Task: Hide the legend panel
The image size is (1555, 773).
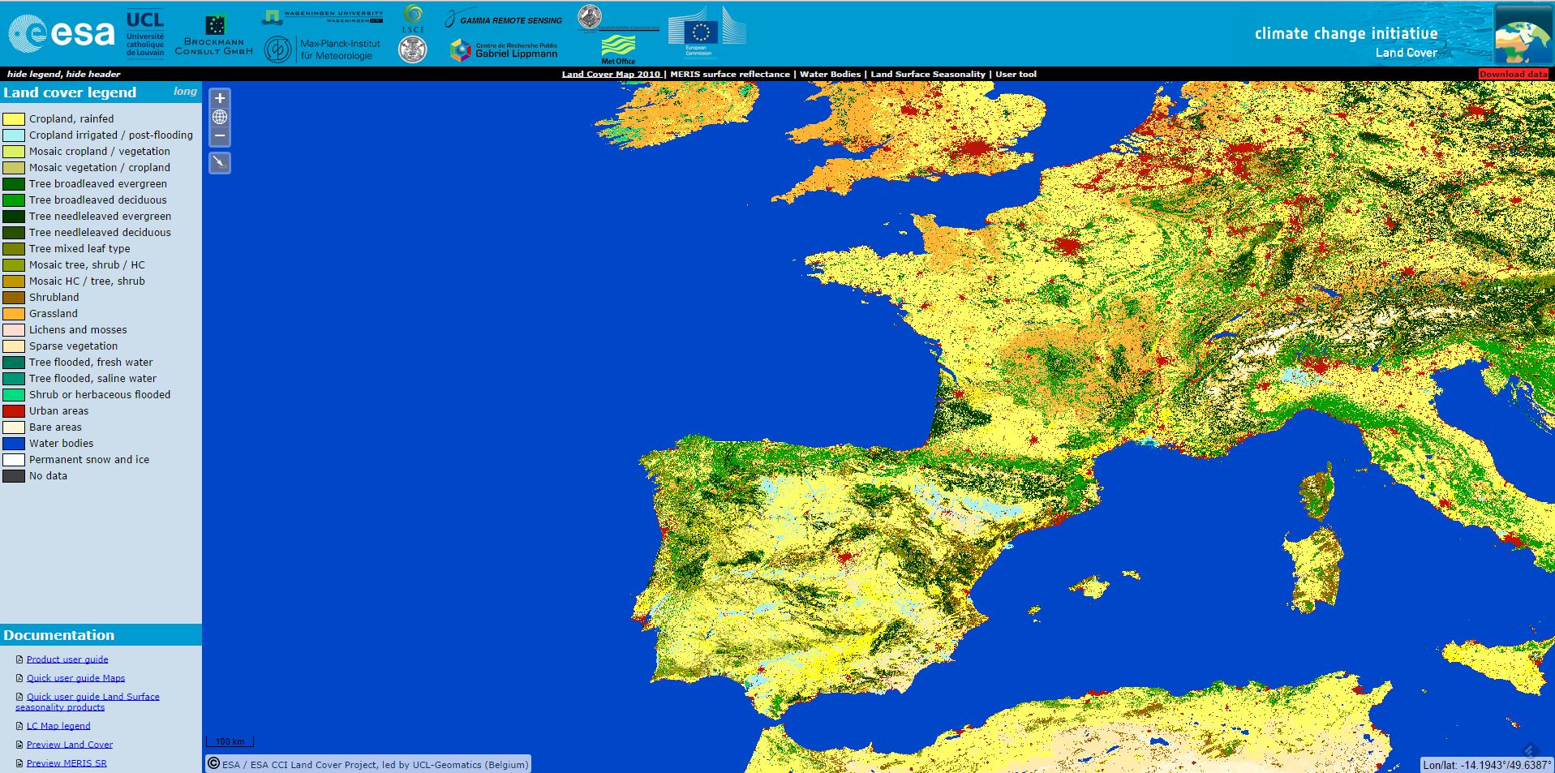Action: [x=34, y=74]
